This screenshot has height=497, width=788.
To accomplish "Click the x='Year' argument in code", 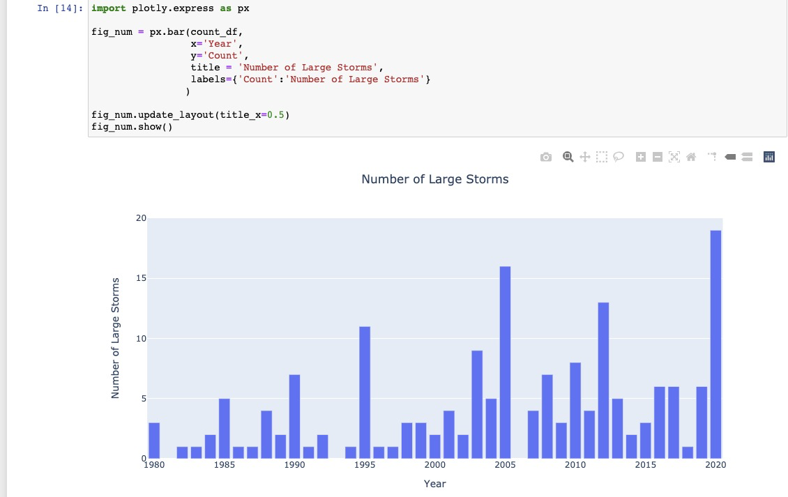I will coord(217,44).
